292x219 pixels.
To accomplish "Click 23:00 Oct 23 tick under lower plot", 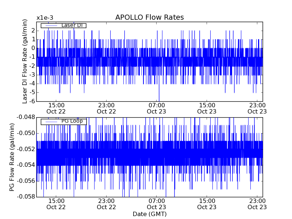I will [x=257, y=204].
